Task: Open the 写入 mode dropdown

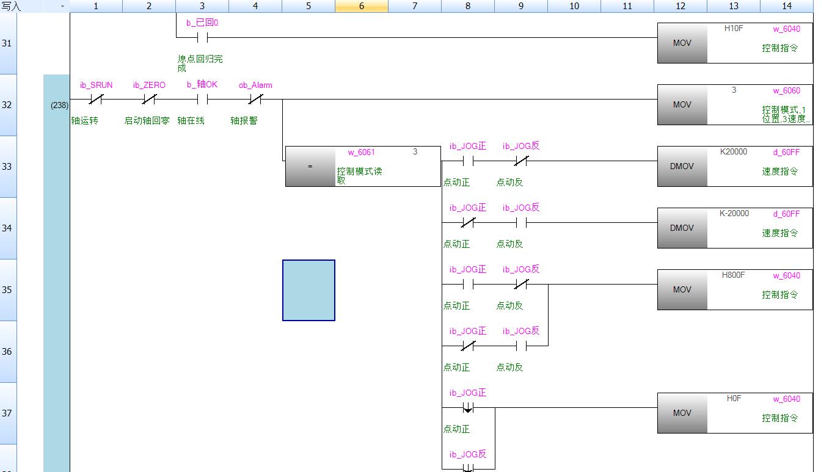Action: tap(62, 6)
